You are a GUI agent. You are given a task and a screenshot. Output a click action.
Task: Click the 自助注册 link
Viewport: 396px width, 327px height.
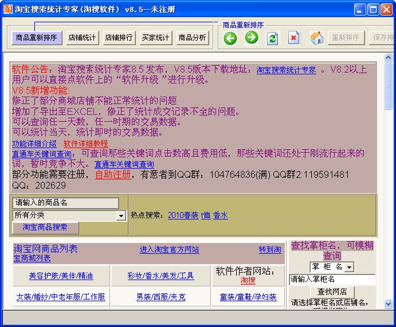point(113,174)
